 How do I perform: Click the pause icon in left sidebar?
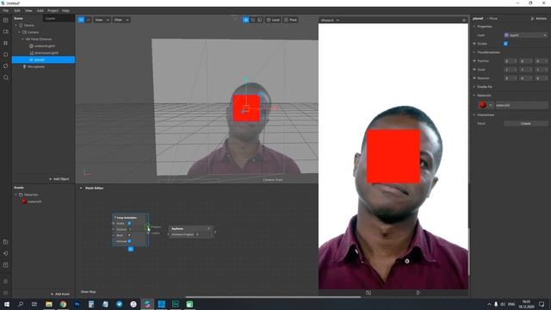[6, 43]
